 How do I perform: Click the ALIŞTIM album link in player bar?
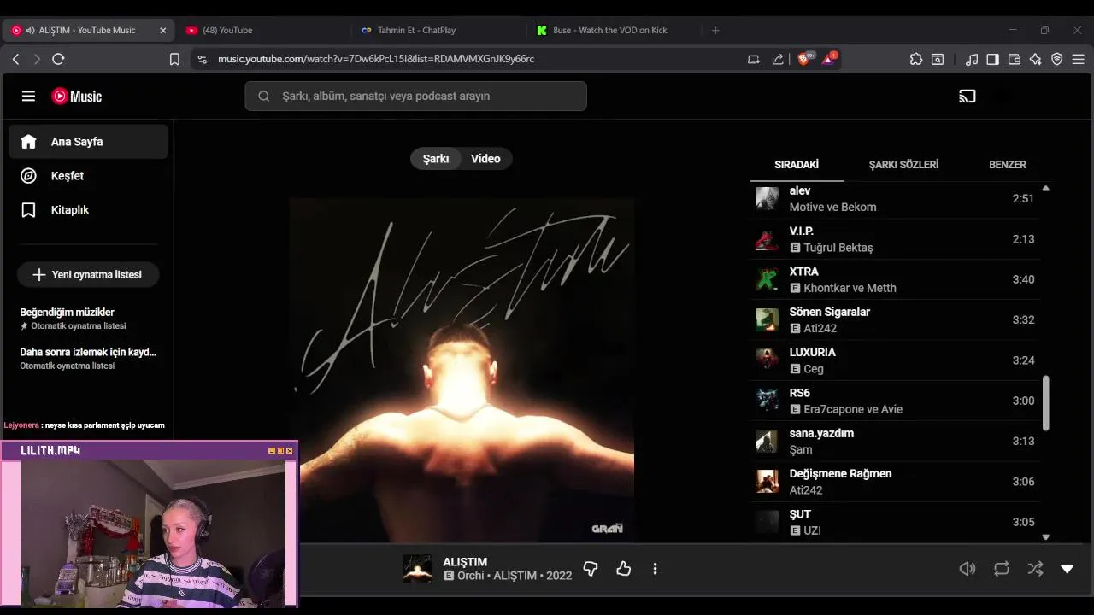click(515, 576)
